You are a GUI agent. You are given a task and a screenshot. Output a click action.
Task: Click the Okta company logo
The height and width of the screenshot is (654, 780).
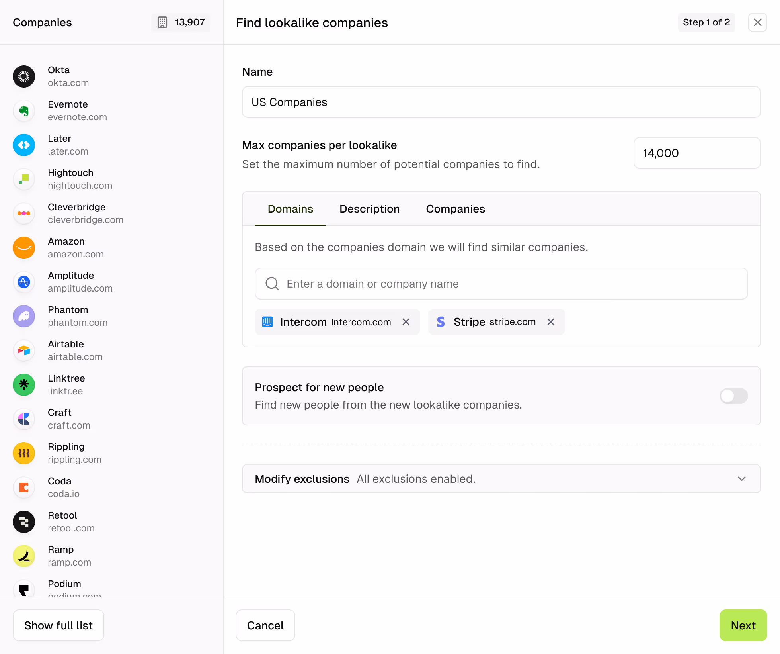pyautogui.click(x=24, y=76)
